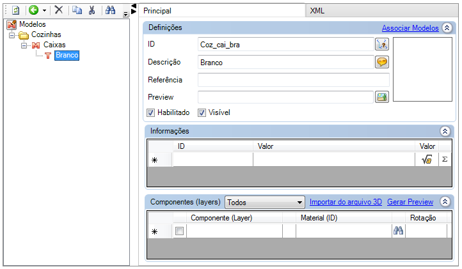Switch to the XML tab
462x269 pixels.
pyautogui.click(x=317, y=11)
